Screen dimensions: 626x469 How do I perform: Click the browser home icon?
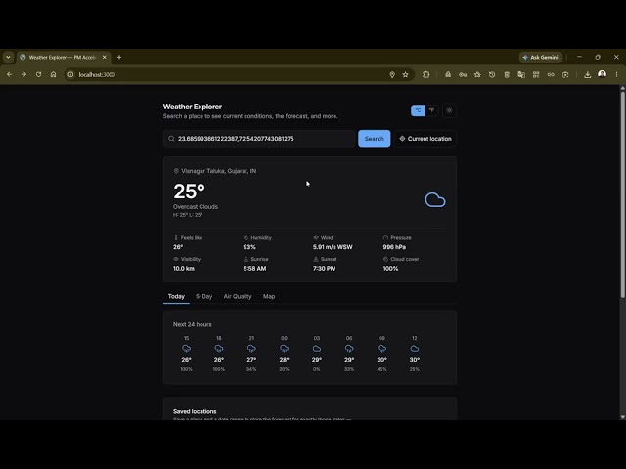tap(53, 74)
